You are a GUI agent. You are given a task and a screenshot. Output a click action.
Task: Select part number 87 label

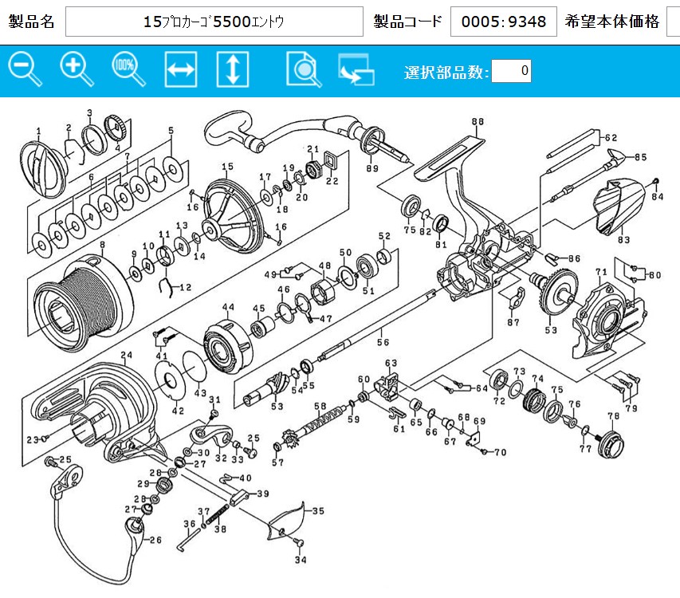tap(513, 322)
